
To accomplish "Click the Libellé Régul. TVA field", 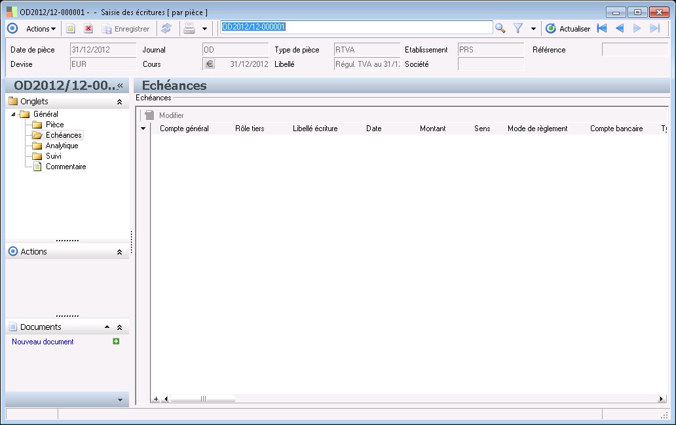I will pyautogui.click(x=367, y=64).
